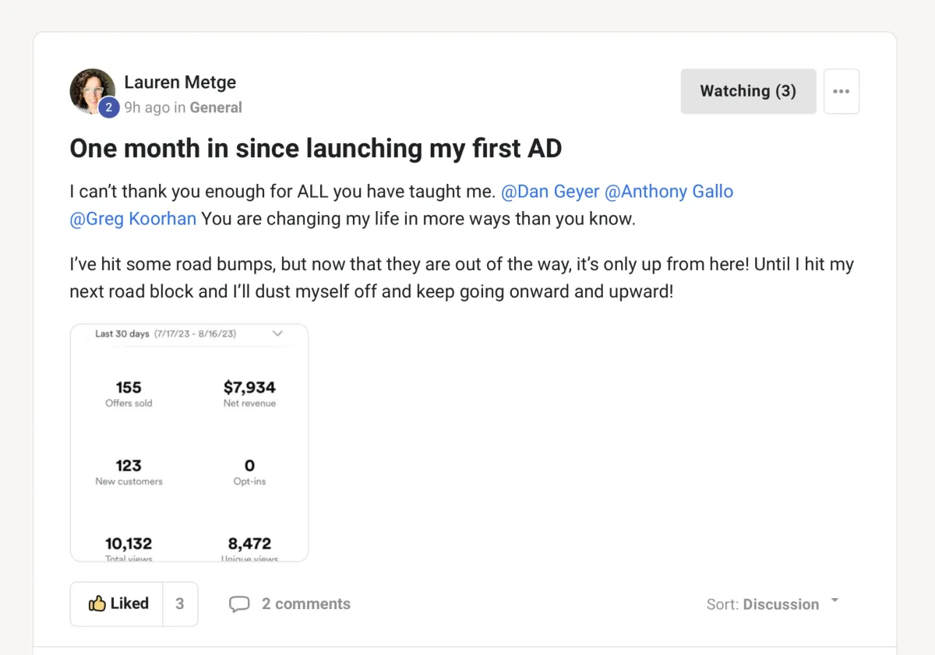Go to the General category

click(x=216, y=107)
